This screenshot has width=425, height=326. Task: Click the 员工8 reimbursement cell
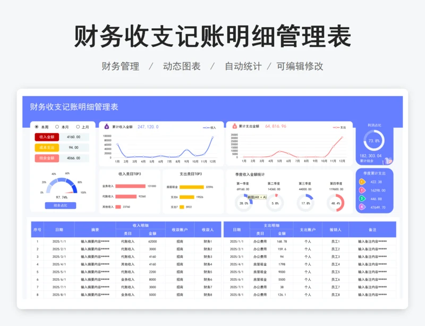(x=336, y=295)
